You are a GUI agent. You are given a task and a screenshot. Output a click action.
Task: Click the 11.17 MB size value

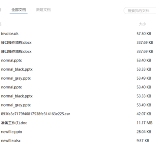coord(144,123)
